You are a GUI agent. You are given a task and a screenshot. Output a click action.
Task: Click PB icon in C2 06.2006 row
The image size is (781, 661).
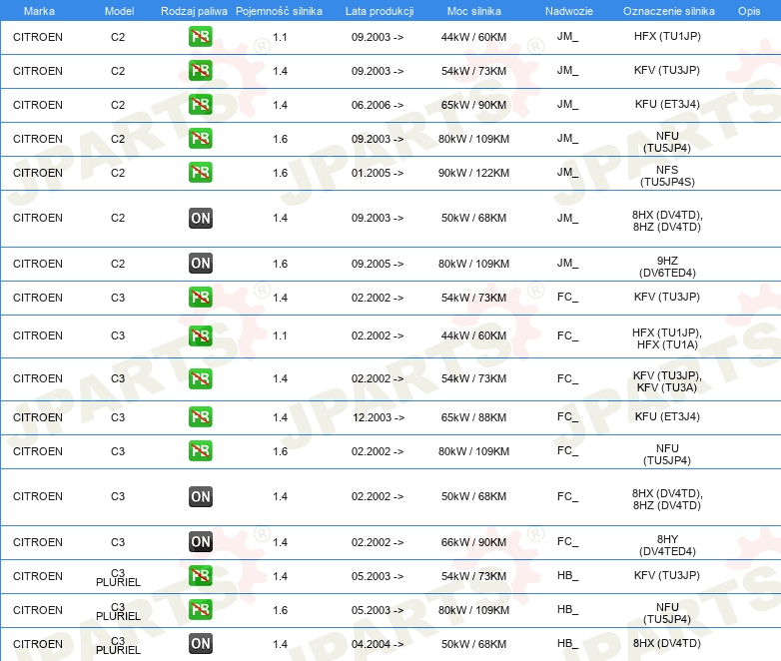click(200, 105)
